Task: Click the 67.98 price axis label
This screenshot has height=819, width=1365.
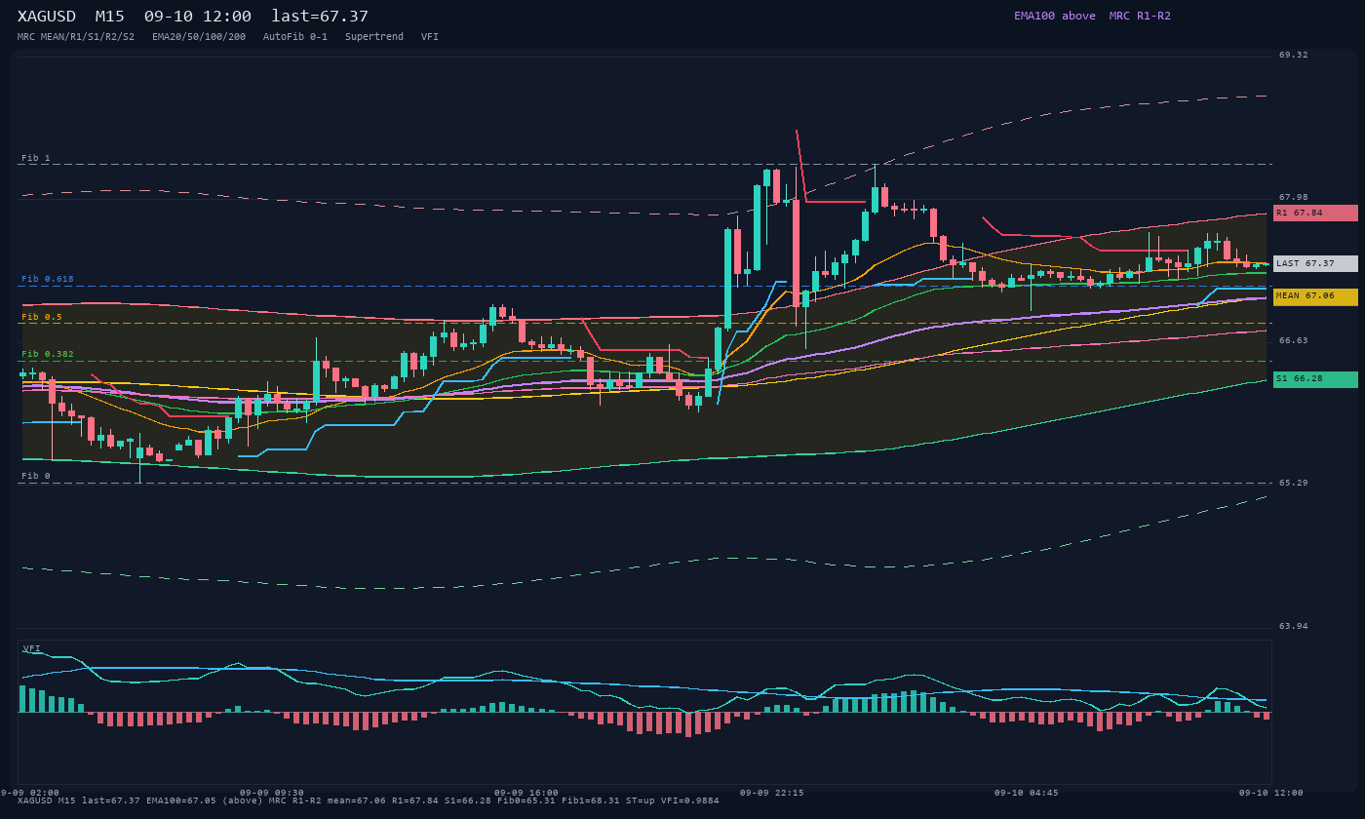Action: point(1294,197)
